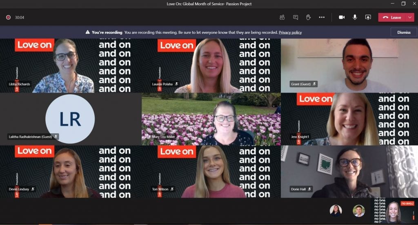Open the meeting chat
Screen dimensions: 418x225
click(296, 17)
